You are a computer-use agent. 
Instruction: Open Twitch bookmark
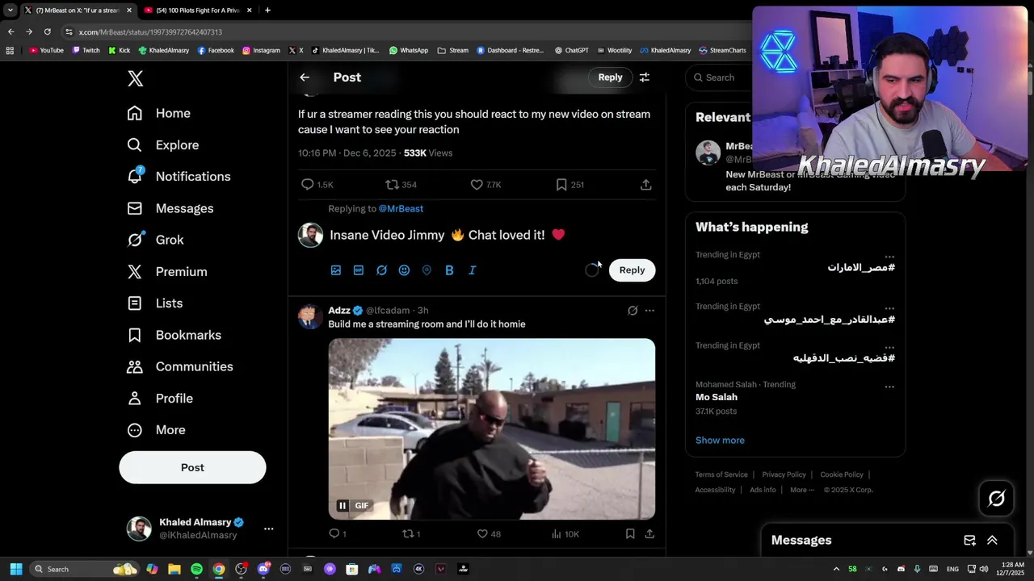tap(86, 50)
